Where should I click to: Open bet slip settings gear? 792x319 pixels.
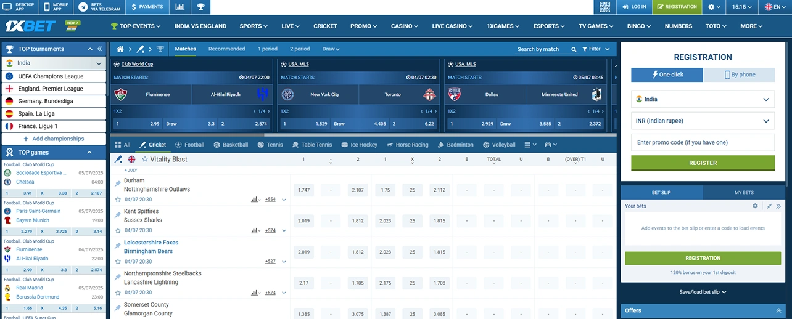click(755, 206)
